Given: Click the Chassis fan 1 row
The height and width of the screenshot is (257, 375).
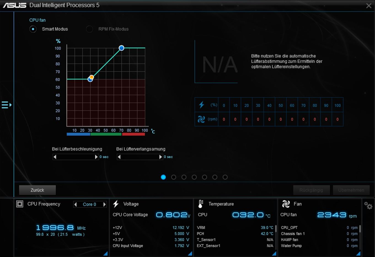Looking at the screenshot, I should coord(319,234).
